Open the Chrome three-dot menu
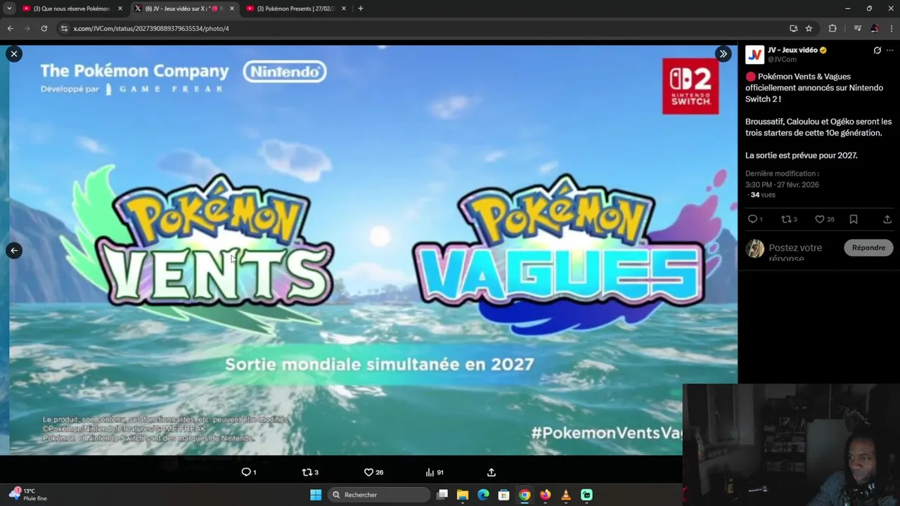900x506 pixels. (x=891, y=28)
